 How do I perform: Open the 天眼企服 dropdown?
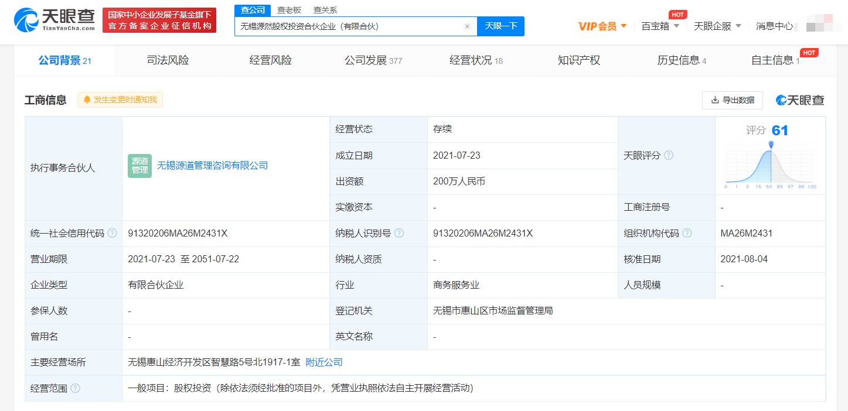point(716,26)
